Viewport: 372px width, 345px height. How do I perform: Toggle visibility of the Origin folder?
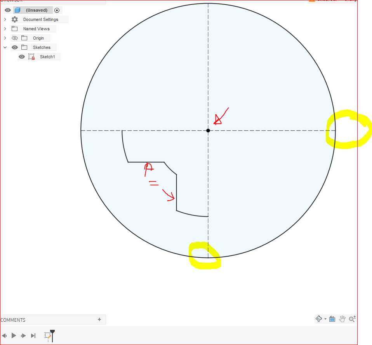pos(14,38)
